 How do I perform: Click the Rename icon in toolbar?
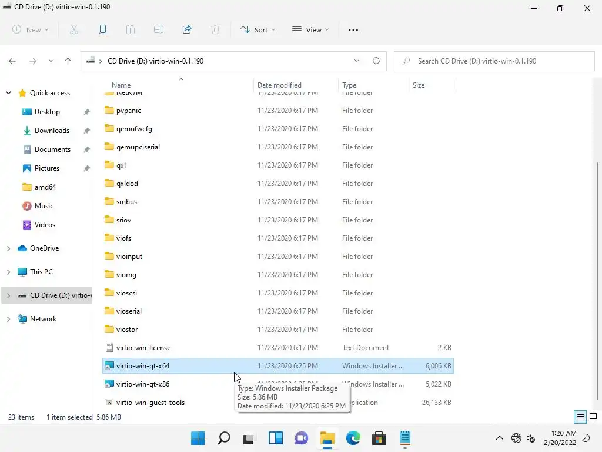(159, 29)
